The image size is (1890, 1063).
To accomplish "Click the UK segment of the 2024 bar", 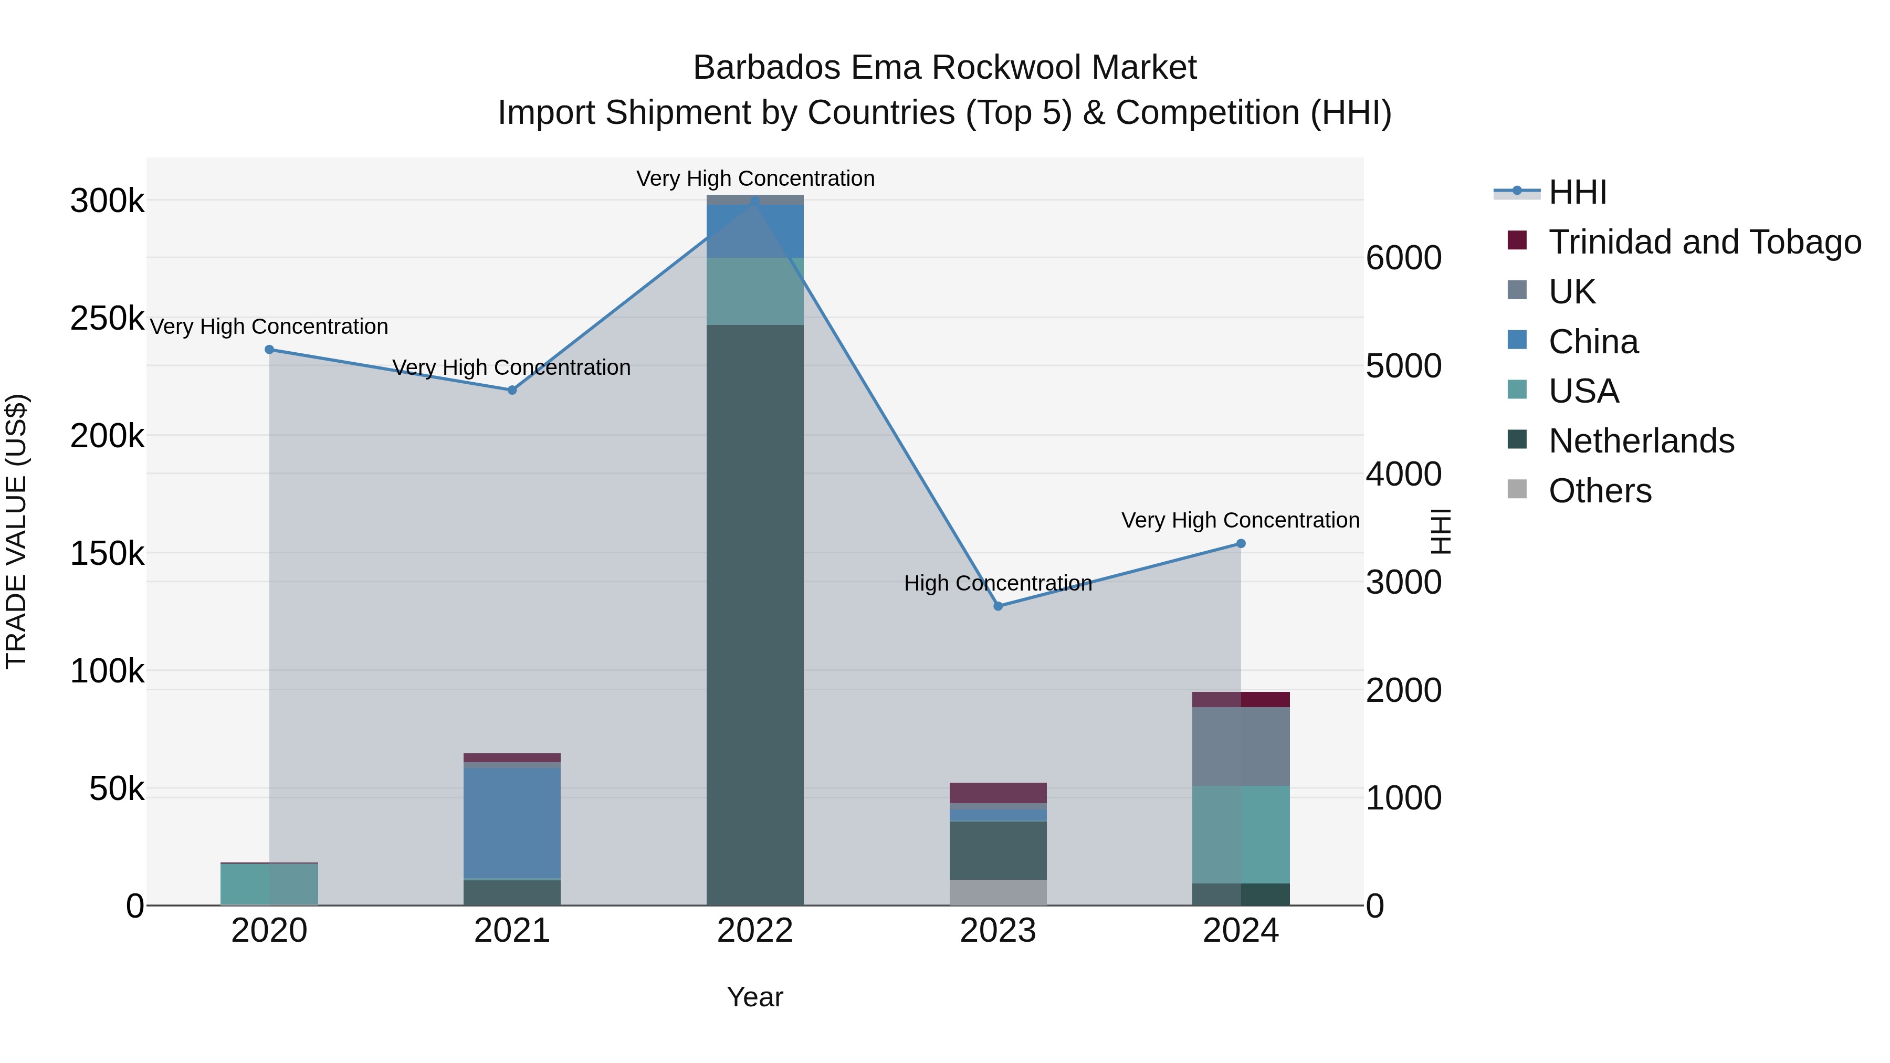I will 1241,747.
